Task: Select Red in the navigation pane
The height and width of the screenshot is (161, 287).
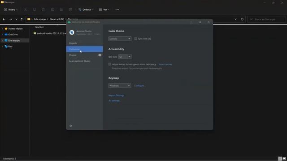Action: [x=9, y=47]
